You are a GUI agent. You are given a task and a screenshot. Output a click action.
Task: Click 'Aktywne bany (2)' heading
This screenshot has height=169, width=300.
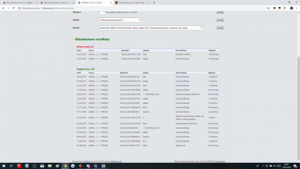(85, 47)
